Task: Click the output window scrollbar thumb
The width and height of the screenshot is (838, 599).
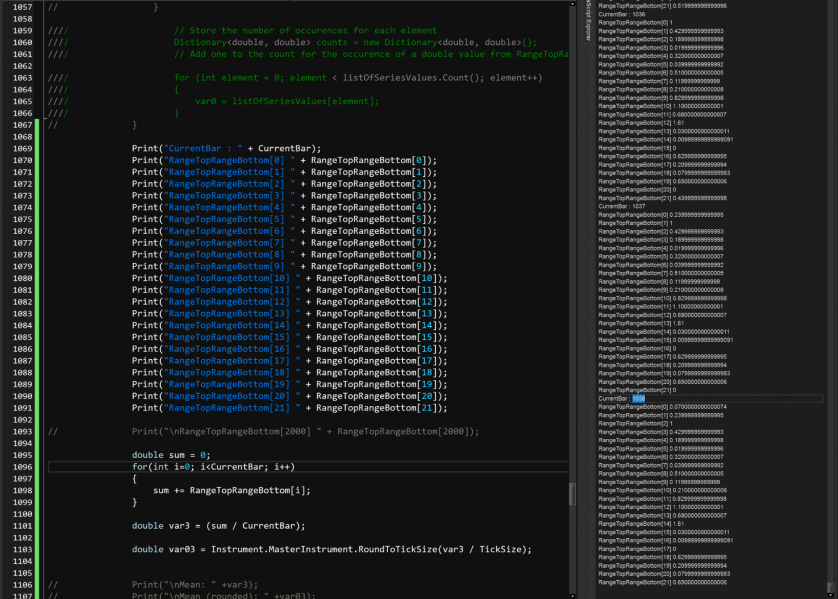Action: pyautogui.click(x=830, y=586)
